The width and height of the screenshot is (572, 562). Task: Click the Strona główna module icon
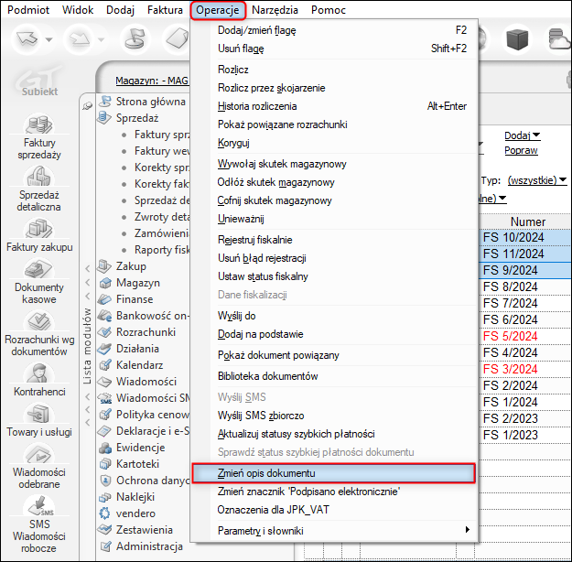click(x=105, y=101)
